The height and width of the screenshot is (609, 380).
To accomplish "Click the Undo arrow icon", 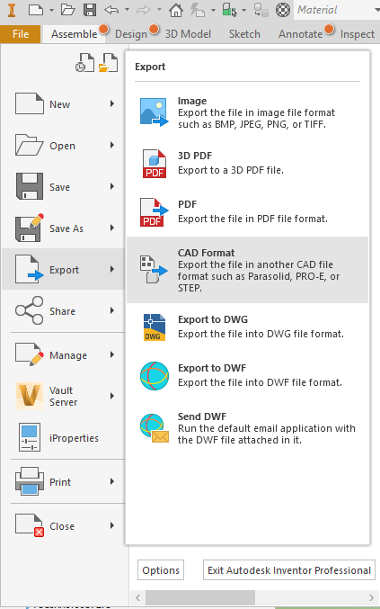I will [111, 10].
